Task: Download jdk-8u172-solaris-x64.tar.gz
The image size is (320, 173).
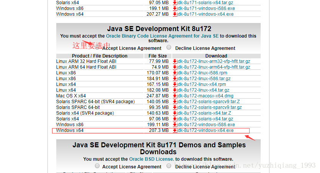Action: (x=205, y=119)
